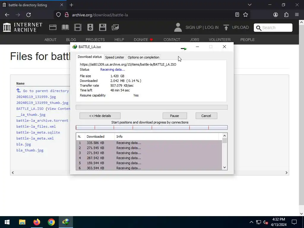Click Internet Download Manager taskbar icon

pyautogui.click(x=66, y=222)
